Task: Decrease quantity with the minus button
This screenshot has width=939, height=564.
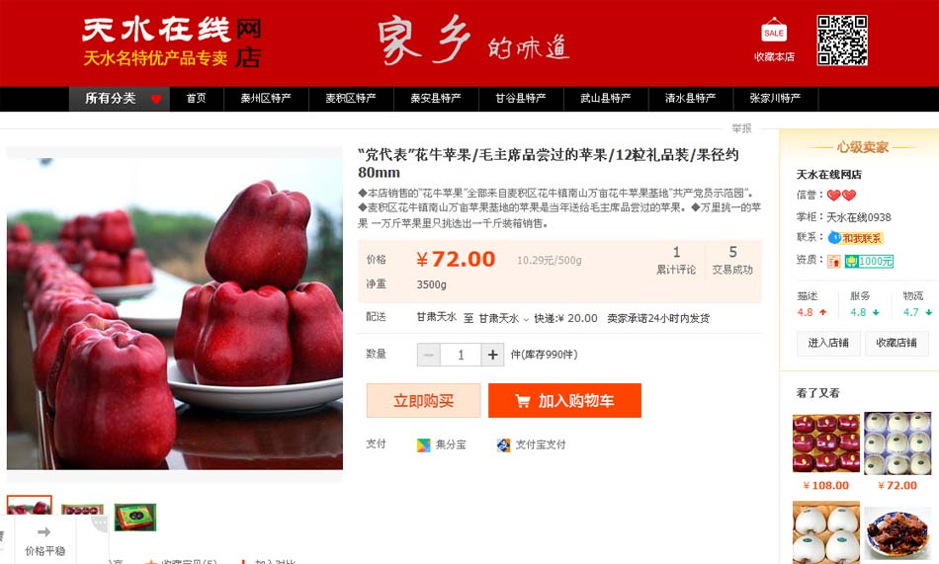Action: (429, 355)
